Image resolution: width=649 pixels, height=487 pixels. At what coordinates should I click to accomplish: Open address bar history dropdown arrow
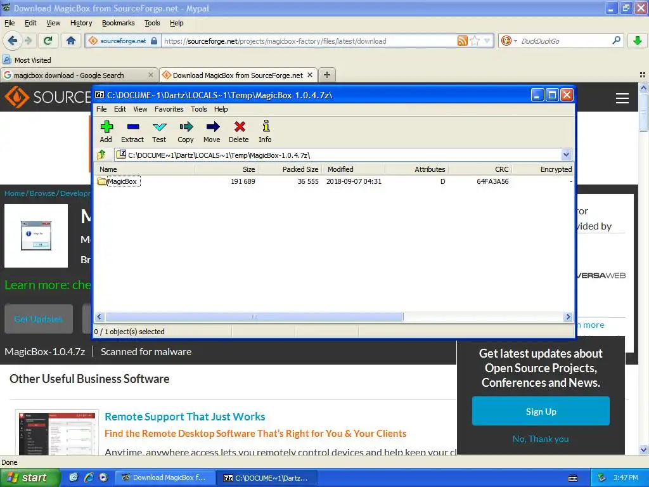487,41
